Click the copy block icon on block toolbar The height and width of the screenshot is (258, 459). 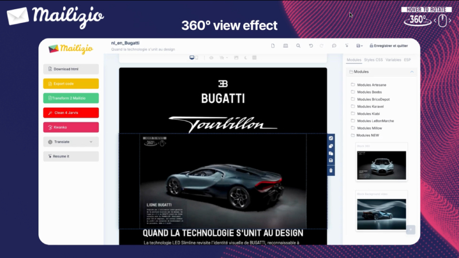[x=331, y=153]
